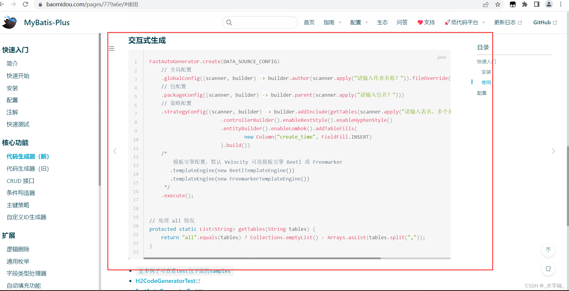Open the browser three-dot menu
Screen dimensions: 569x291
click(561, 4)
